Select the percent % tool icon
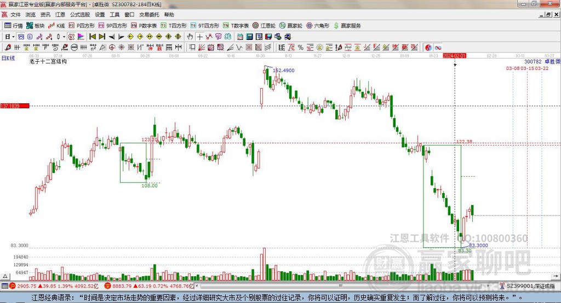Viewport: 561px width, 303px height. point(301,47)
